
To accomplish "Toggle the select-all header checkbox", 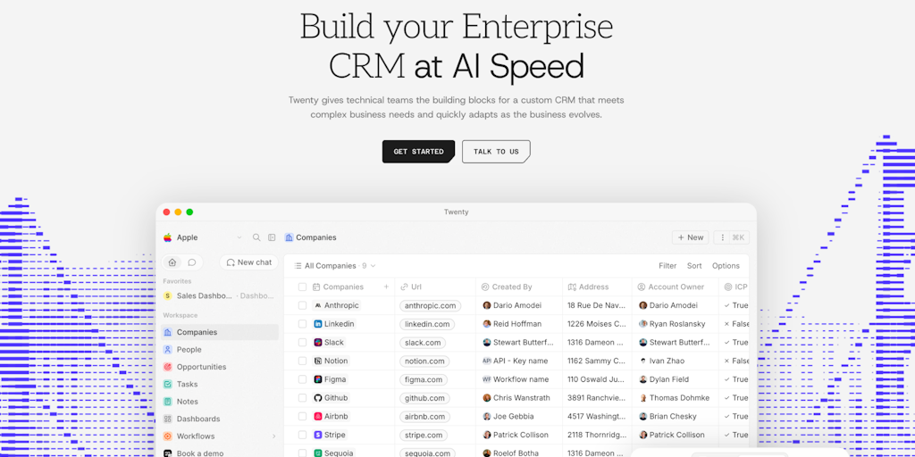I will click(x=302, y=287).
